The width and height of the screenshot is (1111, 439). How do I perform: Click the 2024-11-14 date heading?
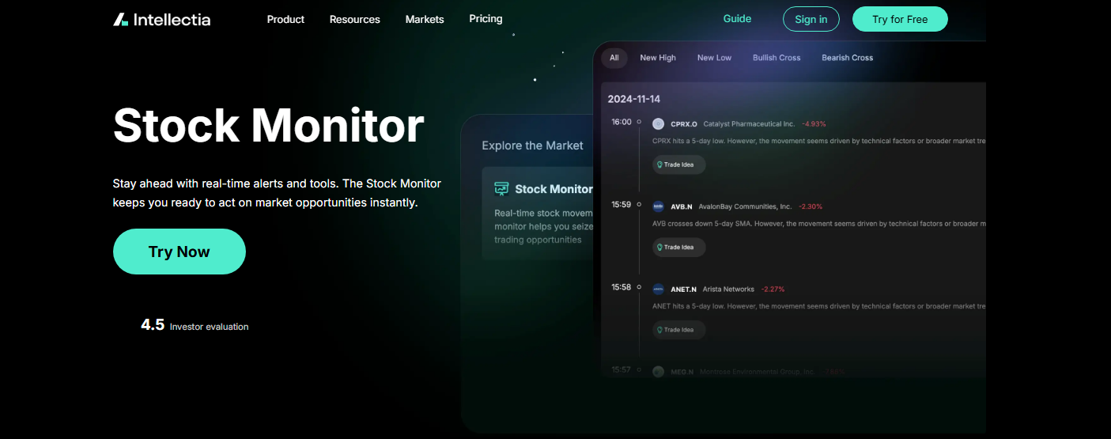[633, 99]
